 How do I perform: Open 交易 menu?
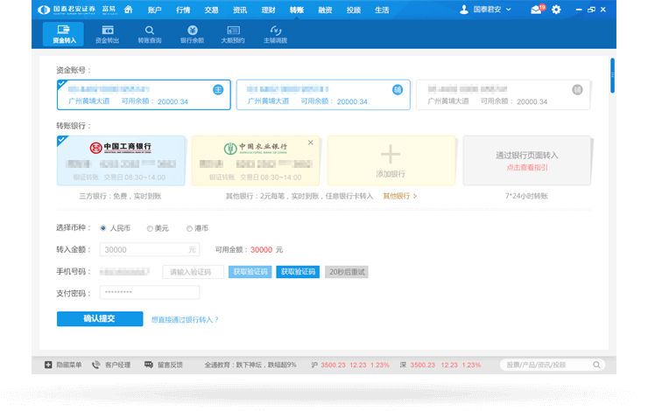211,10
